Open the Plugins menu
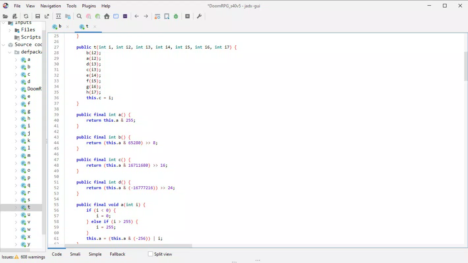The image size is (468, 263). (89, 6)
